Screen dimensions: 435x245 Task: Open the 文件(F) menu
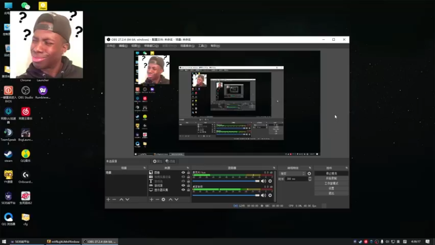pyautogui.click(x=111, y=46)
